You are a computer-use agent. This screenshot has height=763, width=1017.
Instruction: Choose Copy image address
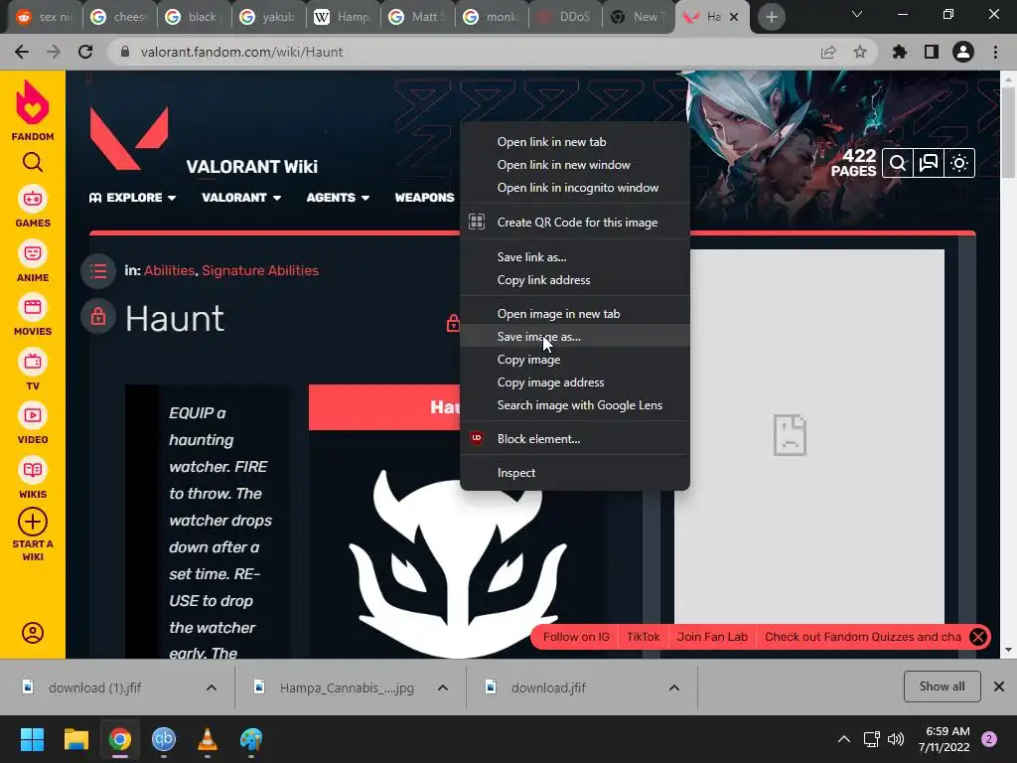(x=575, y=382)
